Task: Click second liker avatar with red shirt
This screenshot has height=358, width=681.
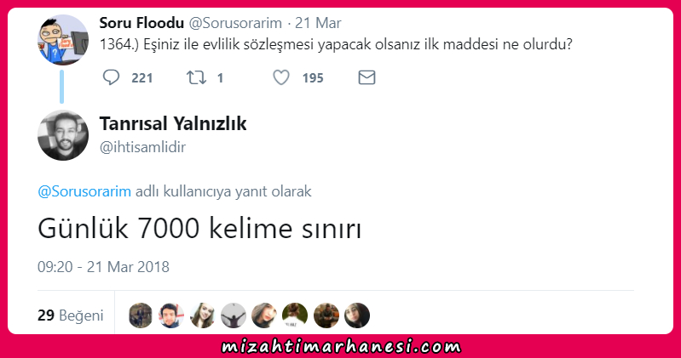Action: [x=171, y=315]
